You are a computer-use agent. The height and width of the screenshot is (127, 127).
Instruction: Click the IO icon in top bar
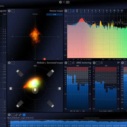(68, 2)
